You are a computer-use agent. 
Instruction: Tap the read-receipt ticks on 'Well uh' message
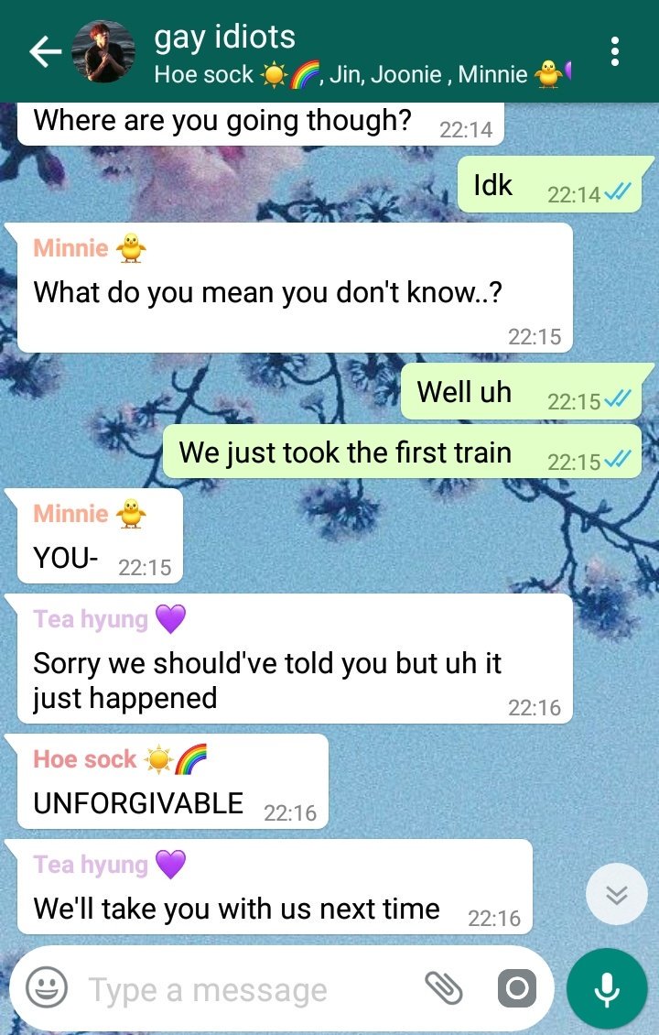click(618, 398)
